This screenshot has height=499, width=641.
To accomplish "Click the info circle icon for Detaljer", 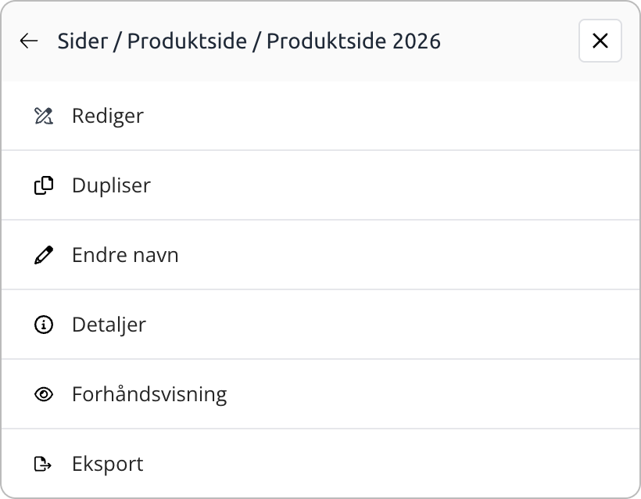I will [44, 325].
